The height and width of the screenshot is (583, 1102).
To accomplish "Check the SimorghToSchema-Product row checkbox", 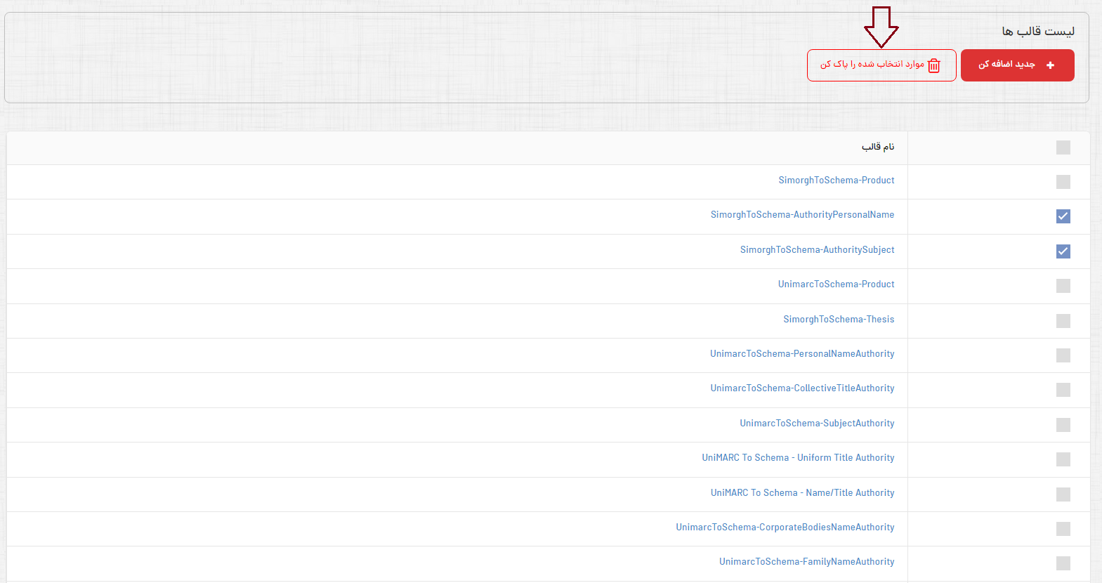I will tap(1063, 182).
